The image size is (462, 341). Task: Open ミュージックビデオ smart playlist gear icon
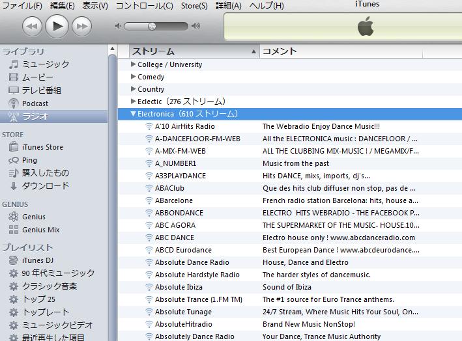tap(14, 325)
